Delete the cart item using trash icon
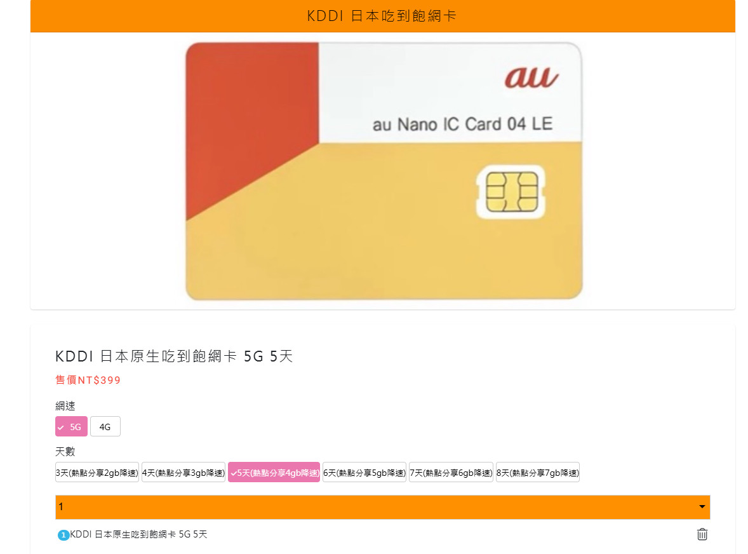Viewport: 748px width, 554px height. (x=702, y=534)
